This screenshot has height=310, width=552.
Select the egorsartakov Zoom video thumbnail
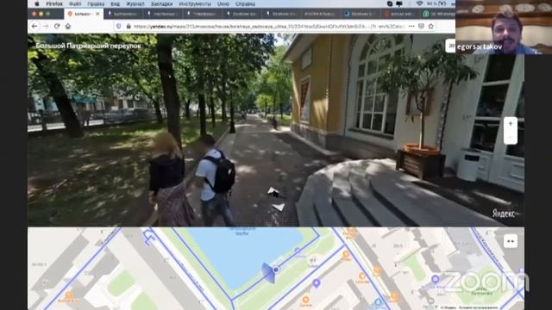504,27
